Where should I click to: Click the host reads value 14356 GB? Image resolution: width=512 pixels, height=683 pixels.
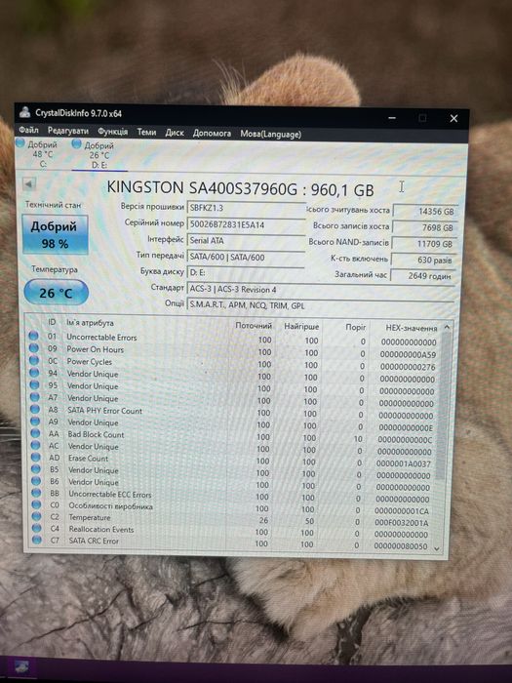coord(425,212)
